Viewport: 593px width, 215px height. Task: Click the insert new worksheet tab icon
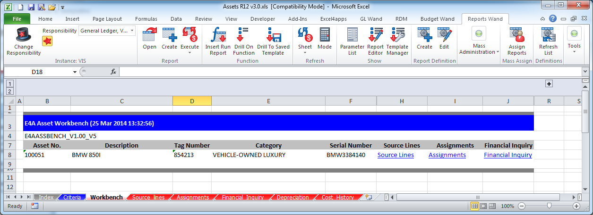pos(369,197)
